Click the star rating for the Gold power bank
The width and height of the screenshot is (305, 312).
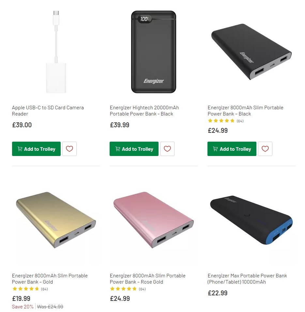25,289
